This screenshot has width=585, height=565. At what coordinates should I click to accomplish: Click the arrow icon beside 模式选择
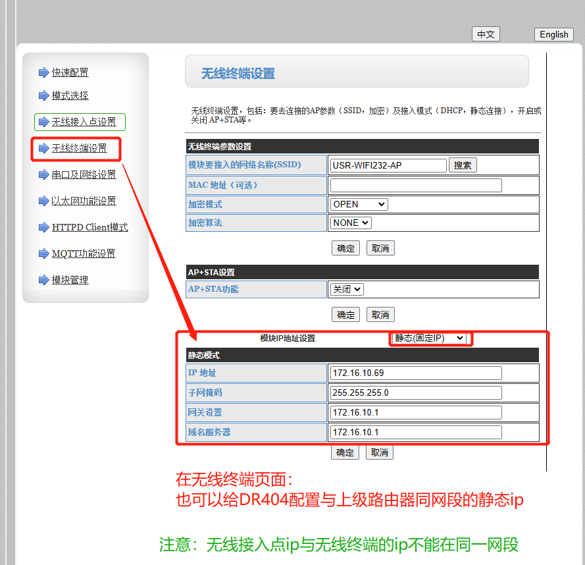(x=44, y=95)
